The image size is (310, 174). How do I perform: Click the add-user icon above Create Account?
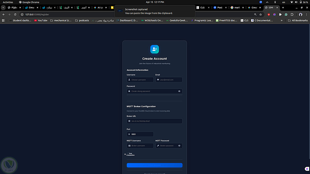coord(154,49)
